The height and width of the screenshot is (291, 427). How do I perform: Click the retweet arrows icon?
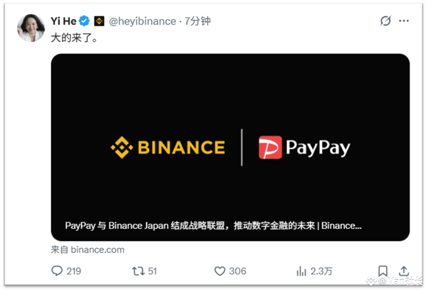tap(138, 271)
